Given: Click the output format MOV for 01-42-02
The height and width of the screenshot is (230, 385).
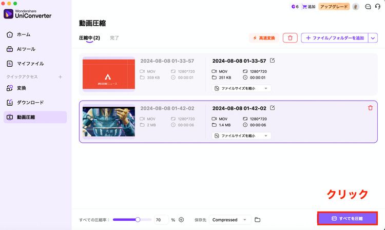Looking at the screenshot, I should tap(223, 119).
